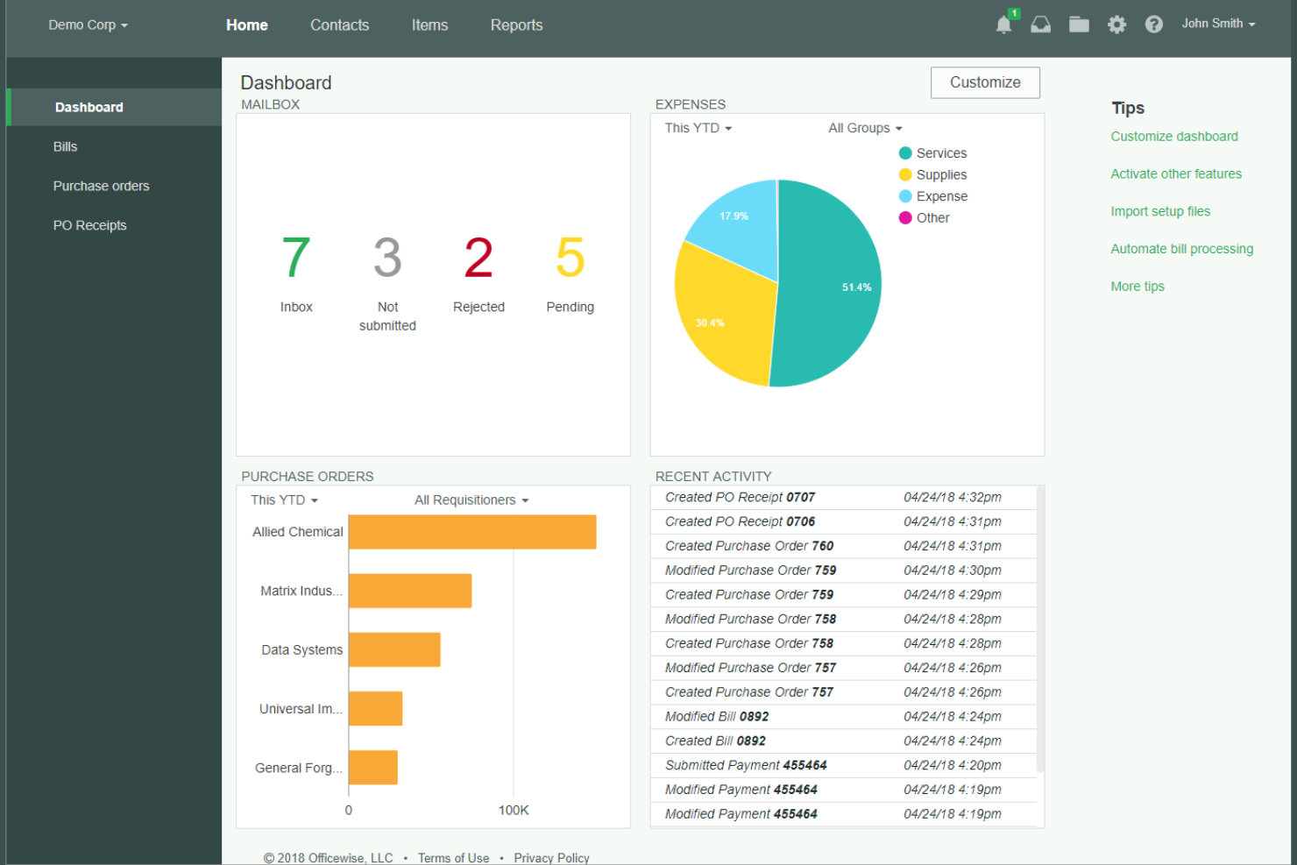Open the Activate other features tip
The image size is (1297, 865).
(x=1176, y=174)
